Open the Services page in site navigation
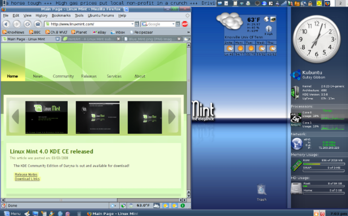Screen dimensions: 348x216 click(114, 76)
